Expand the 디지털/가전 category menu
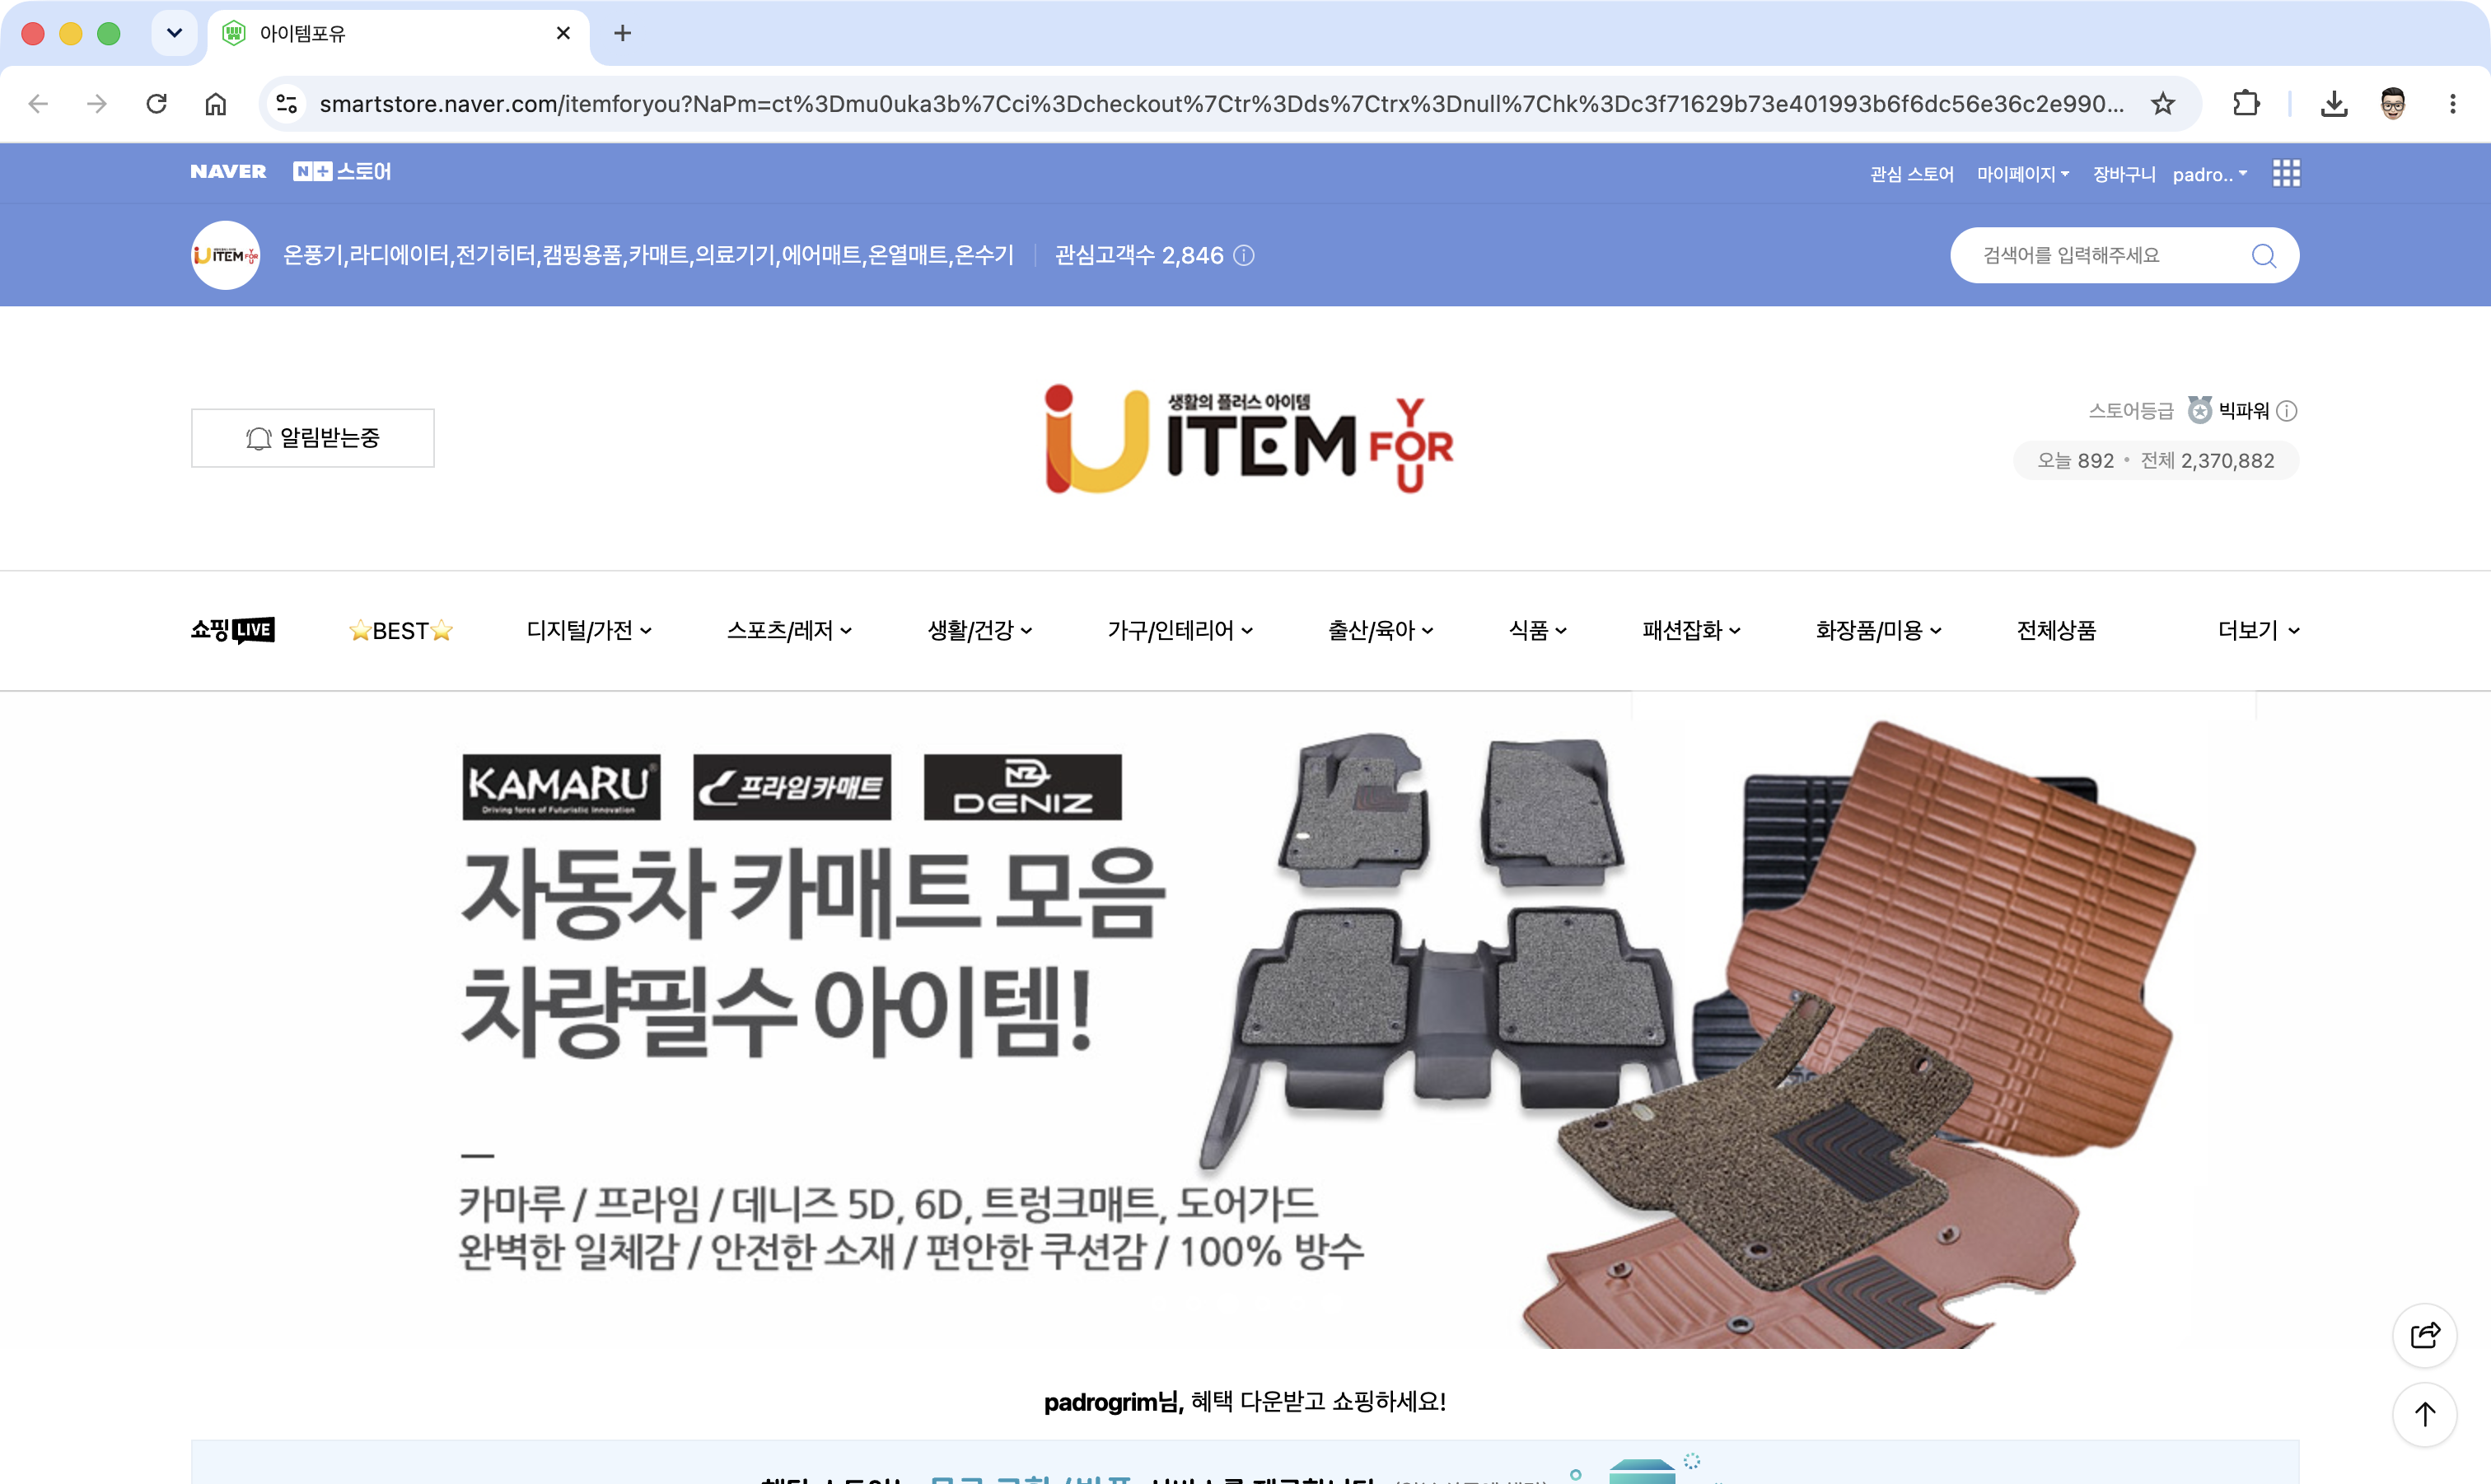2491x1484 pixels. (589, 631)
